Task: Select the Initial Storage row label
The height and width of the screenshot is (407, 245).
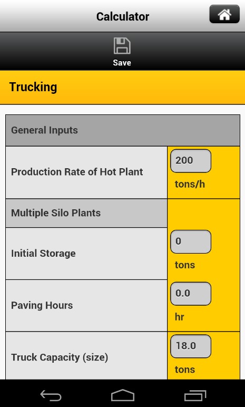Action: tap(43, 254)
